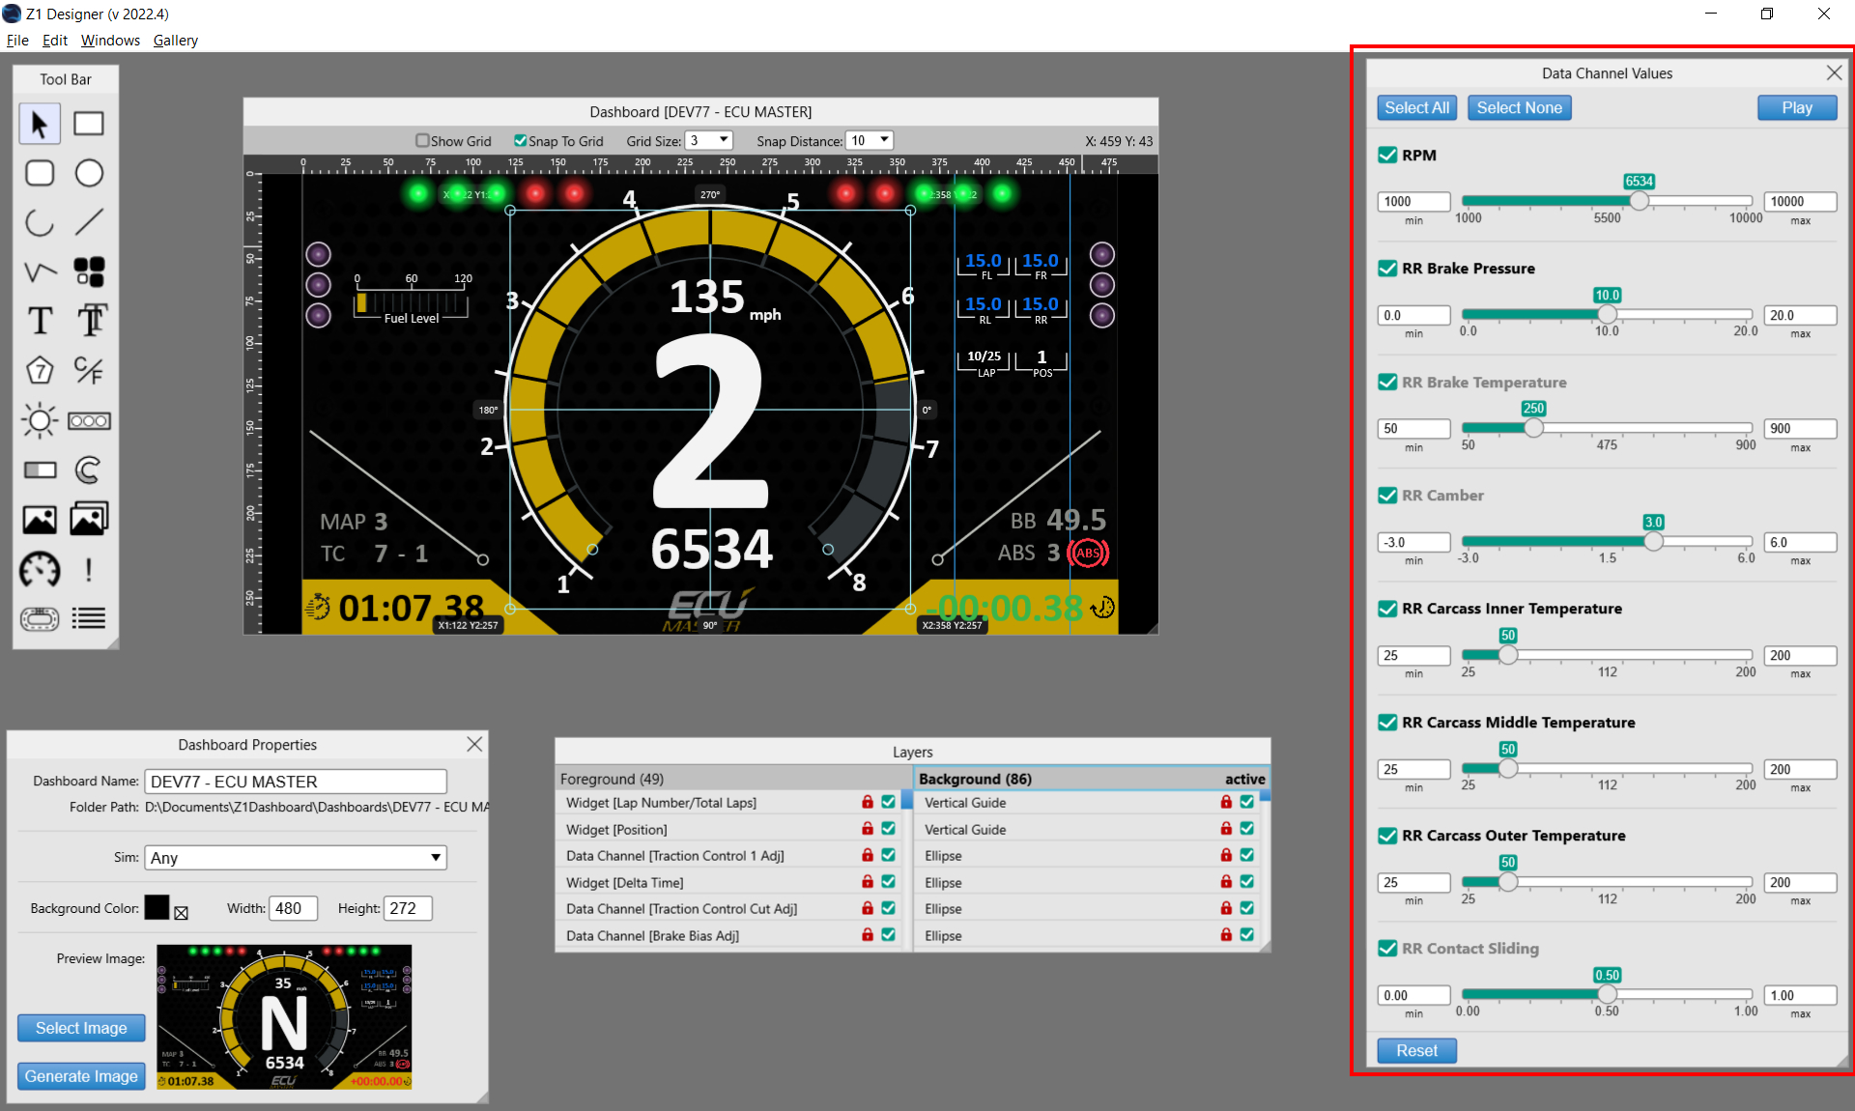Select the exclamation warning tool
The width and height of the screenshot is (1855, 1111).
pyautogui.click(x=89, y=570)
